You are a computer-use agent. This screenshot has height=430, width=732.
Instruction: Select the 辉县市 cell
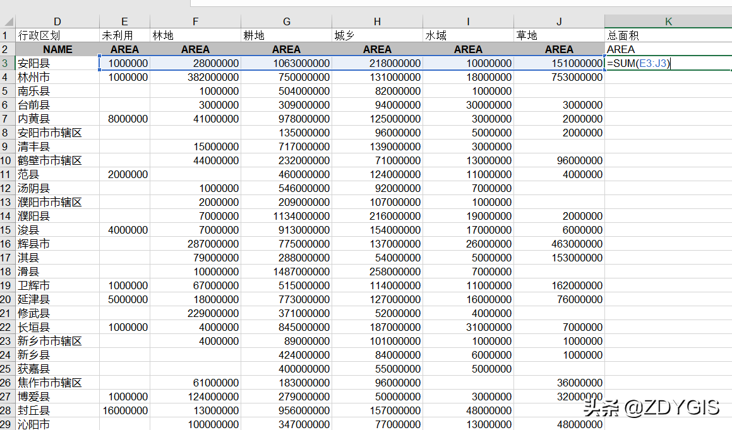(57, 244)
